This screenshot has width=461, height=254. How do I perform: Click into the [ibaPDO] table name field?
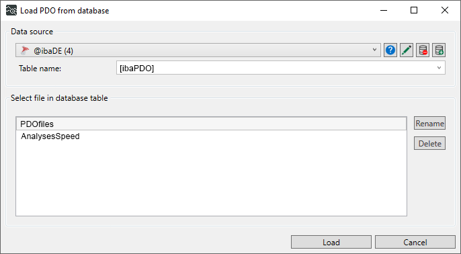(280, 68)
